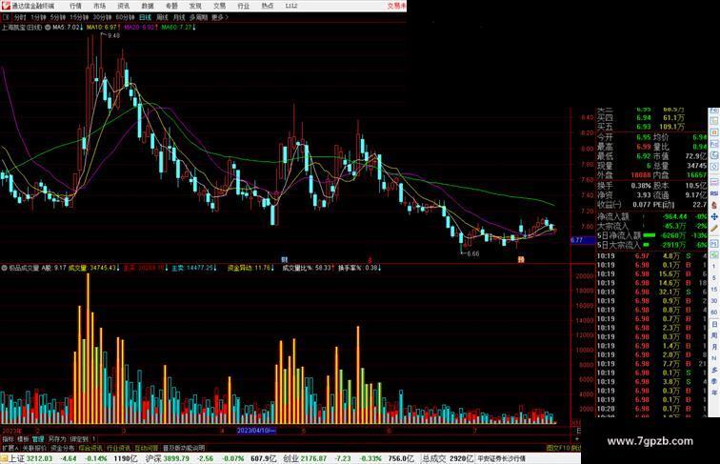Click the 模板 button

coord(23,439)
